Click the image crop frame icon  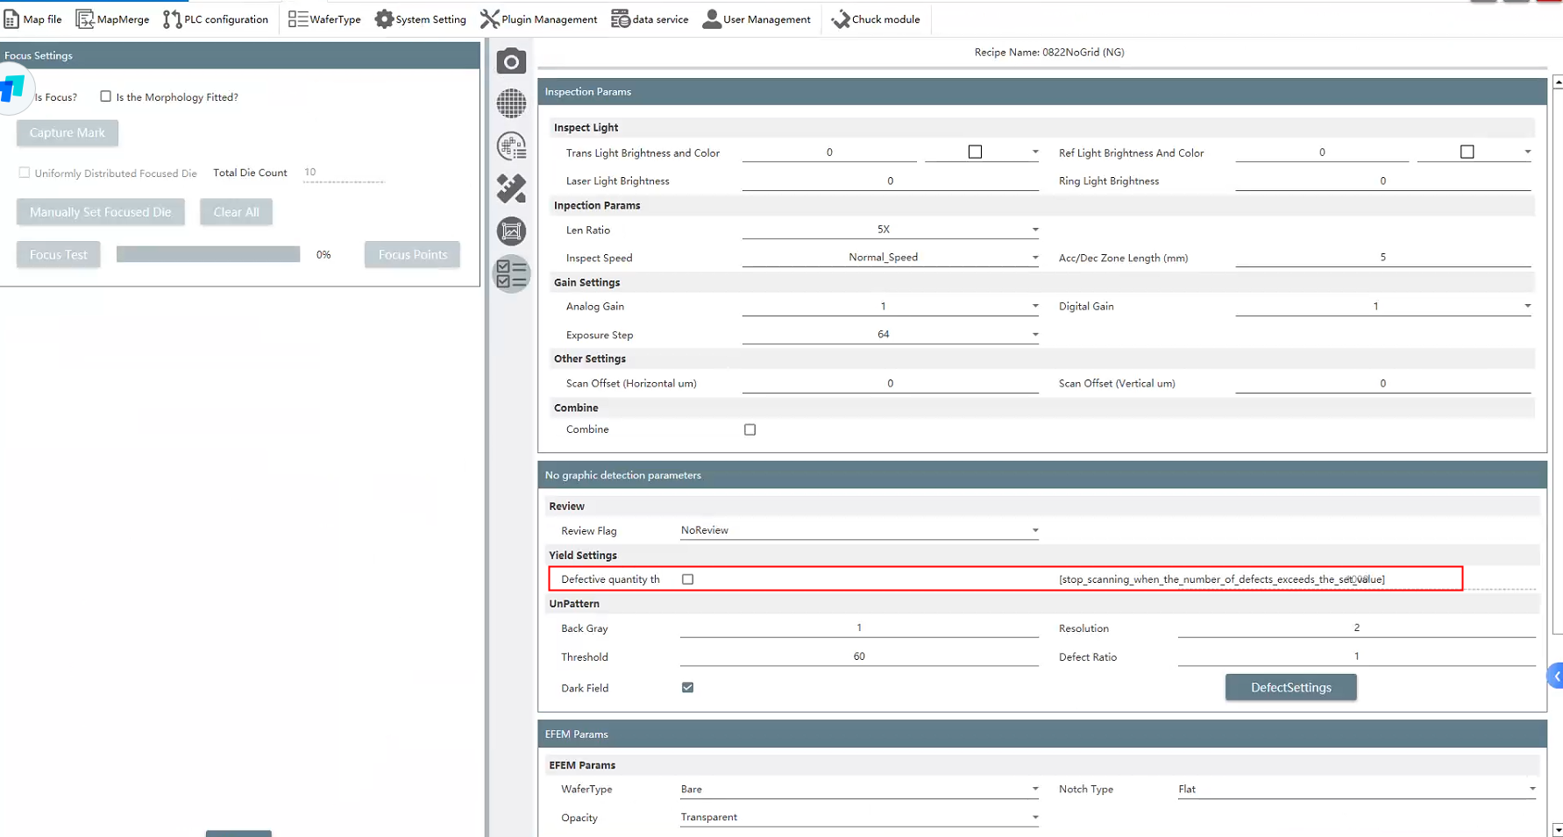[x=511, y=231]
